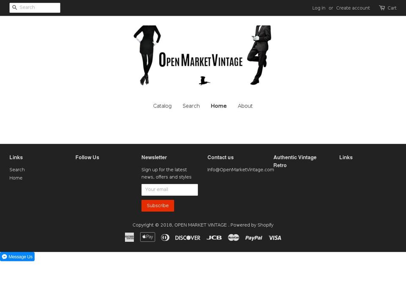The image size is (406, 305).
Task: Click the Follow Us heading
Action: (87, 158)
